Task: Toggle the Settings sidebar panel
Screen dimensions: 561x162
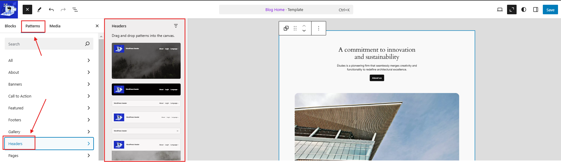Action: (x=536, y=10)
